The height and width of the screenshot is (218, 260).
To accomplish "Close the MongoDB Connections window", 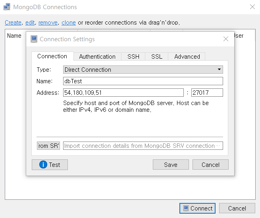I will 252,7.
